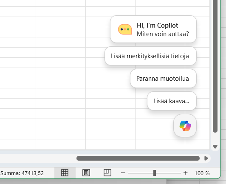Click 'Miten voin auttaa?' text
The image size is (226, 184).
(x=163, y=34)
